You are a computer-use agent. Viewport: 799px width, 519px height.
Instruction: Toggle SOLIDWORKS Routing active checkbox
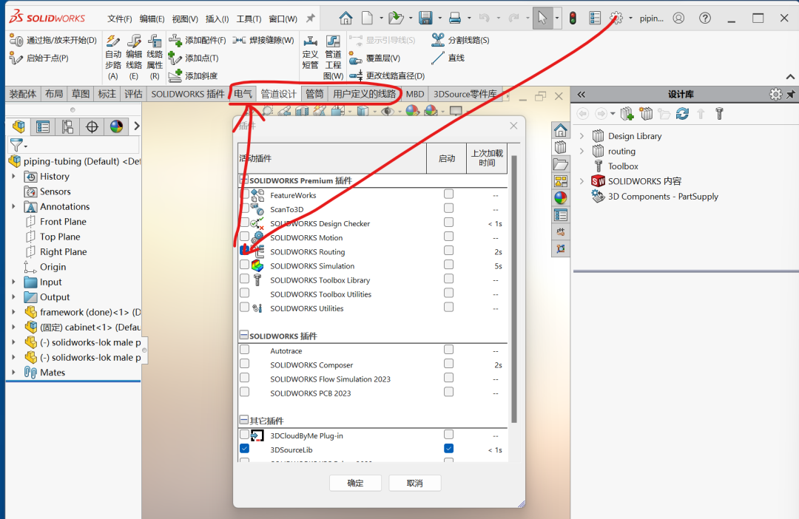(x=245, y=251)
